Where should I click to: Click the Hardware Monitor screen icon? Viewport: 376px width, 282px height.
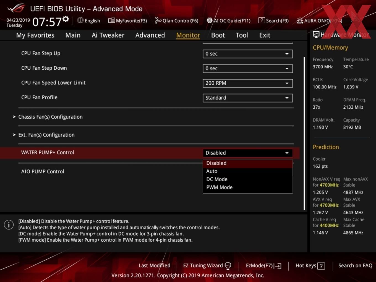click(316, 35)
